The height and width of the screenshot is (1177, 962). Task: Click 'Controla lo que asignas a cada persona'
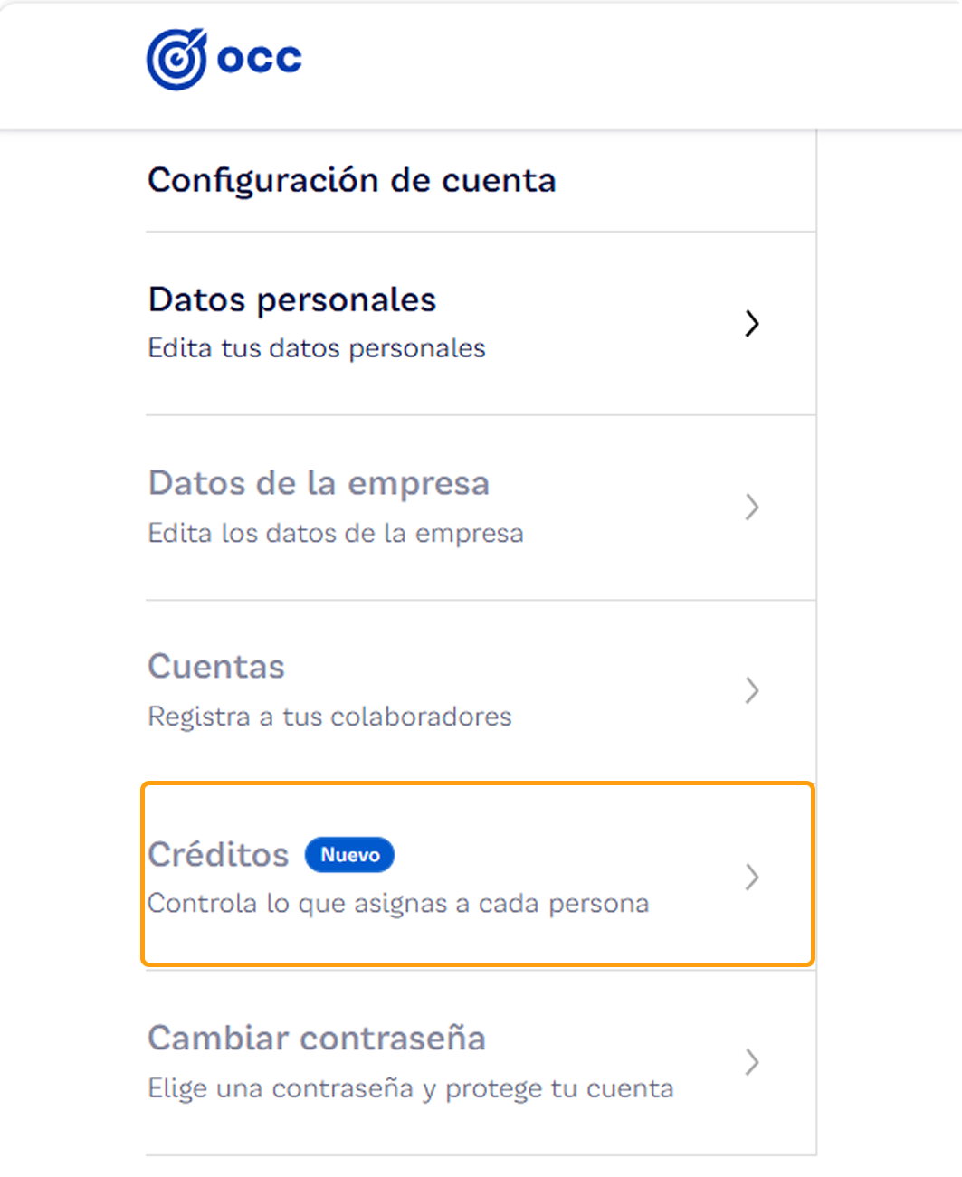pyautogui.click(x=398, y=902)
